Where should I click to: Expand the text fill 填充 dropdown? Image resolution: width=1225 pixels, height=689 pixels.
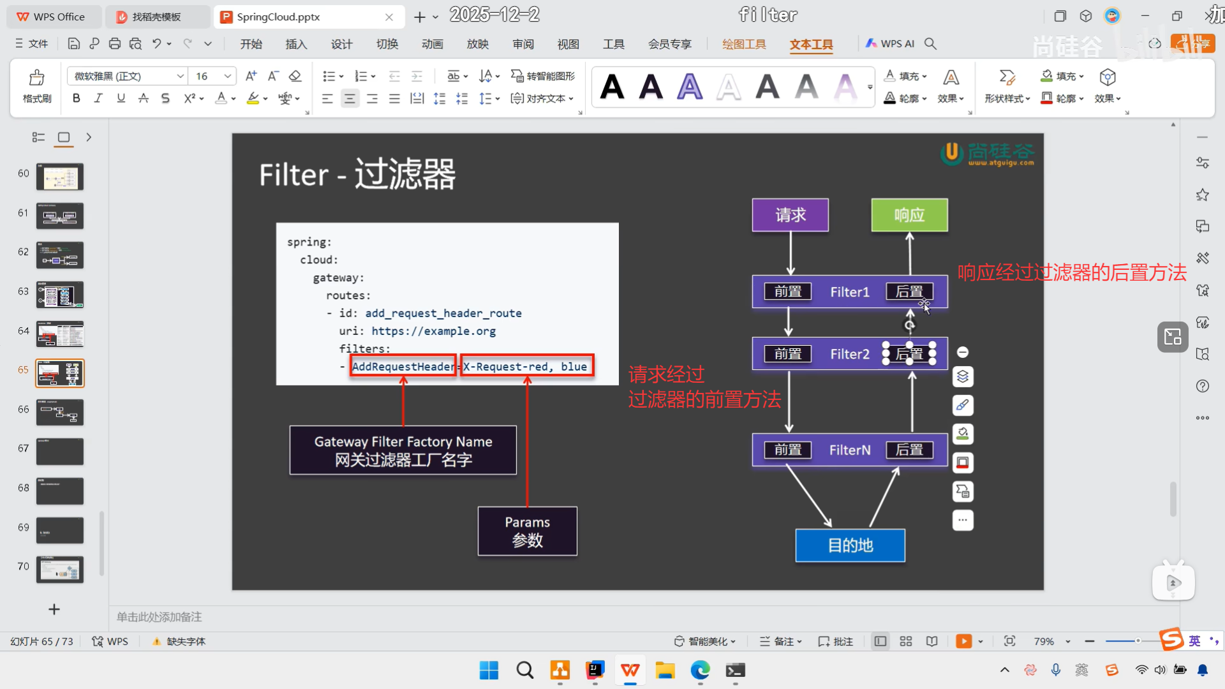click(x=924, y=76)
